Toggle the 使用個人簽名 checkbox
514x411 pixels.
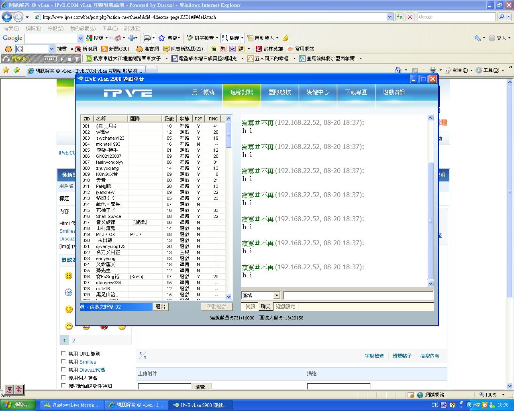click(x=63, y=378)
